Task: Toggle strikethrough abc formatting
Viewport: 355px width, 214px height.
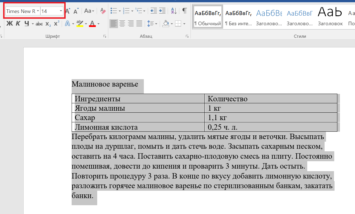Action: pos(39,24)
